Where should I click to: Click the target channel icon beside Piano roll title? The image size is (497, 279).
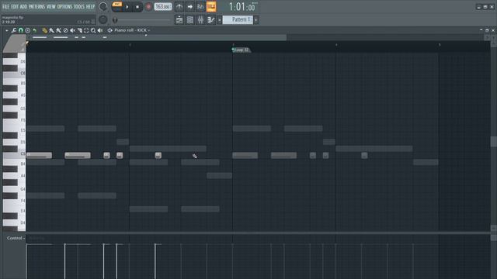pos(110,30)
